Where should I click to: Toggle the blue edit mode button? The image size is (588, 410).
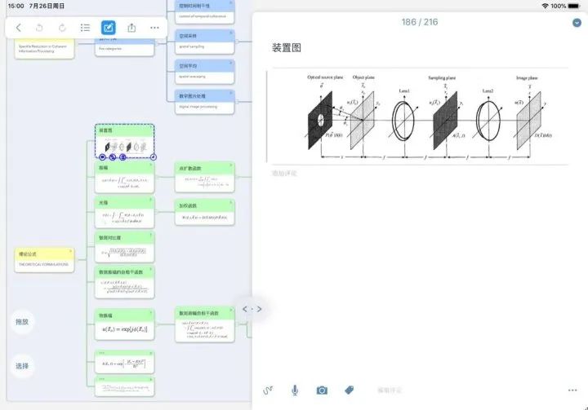[x=109, y=28]
